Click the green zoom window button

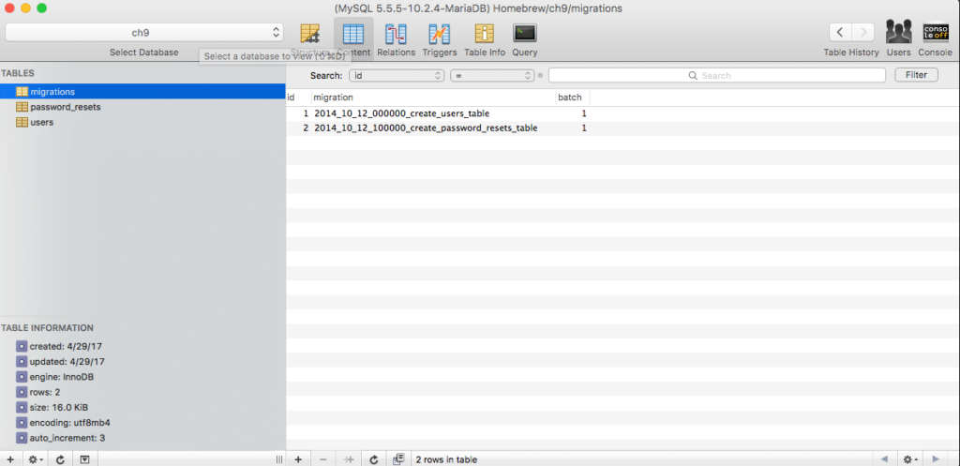[x=41, y=8]
